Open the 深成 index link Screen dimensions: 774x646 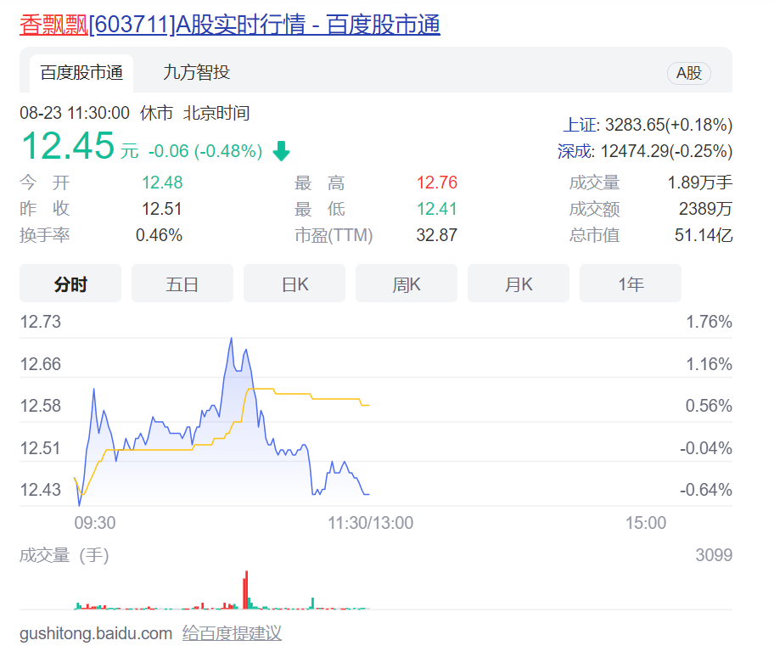pos(574,151)
